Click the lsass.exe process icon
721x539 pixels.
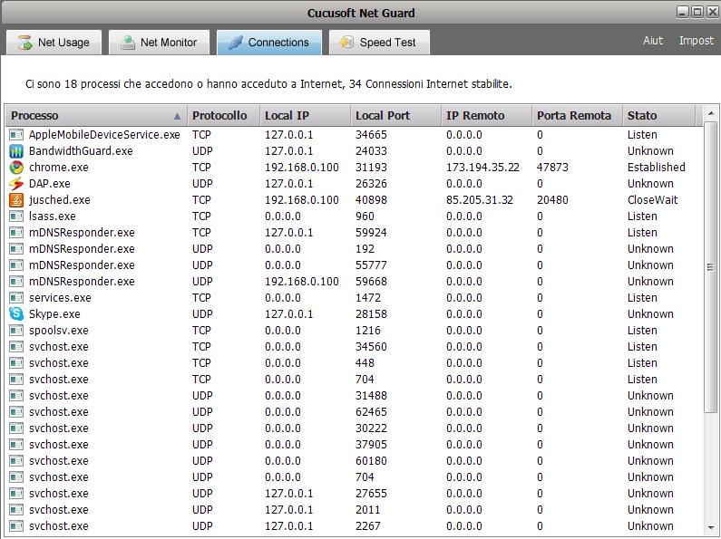(x=16, y=217)
